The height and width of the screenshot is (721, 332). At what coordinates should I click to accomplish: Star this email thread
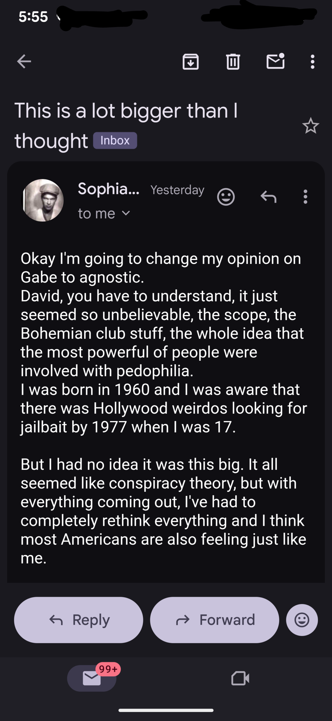click(310, 126)
